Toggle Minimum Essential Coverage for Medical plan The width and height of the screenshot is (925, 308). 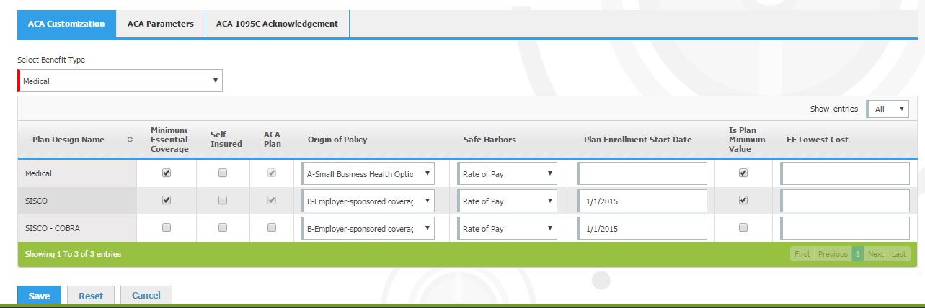coord(167,173)
